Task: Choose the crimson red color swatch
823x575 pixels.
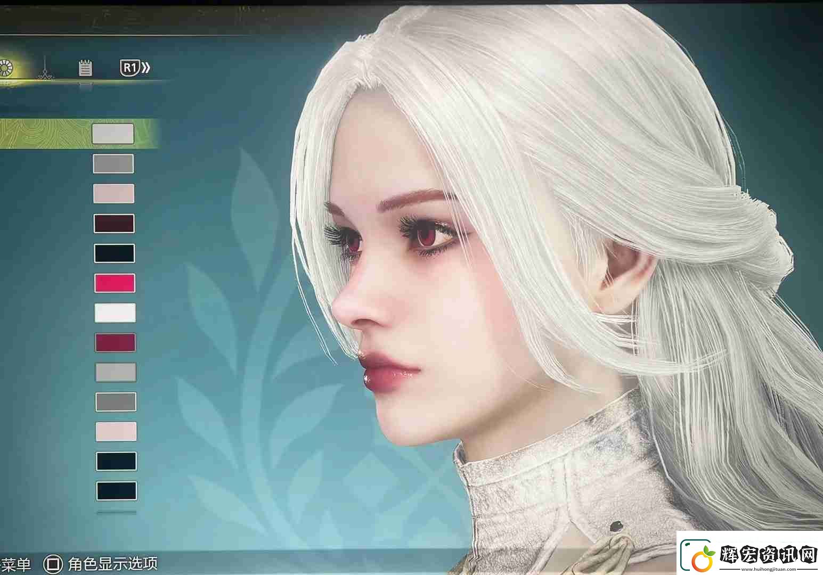Action: [x=116, y=342]
